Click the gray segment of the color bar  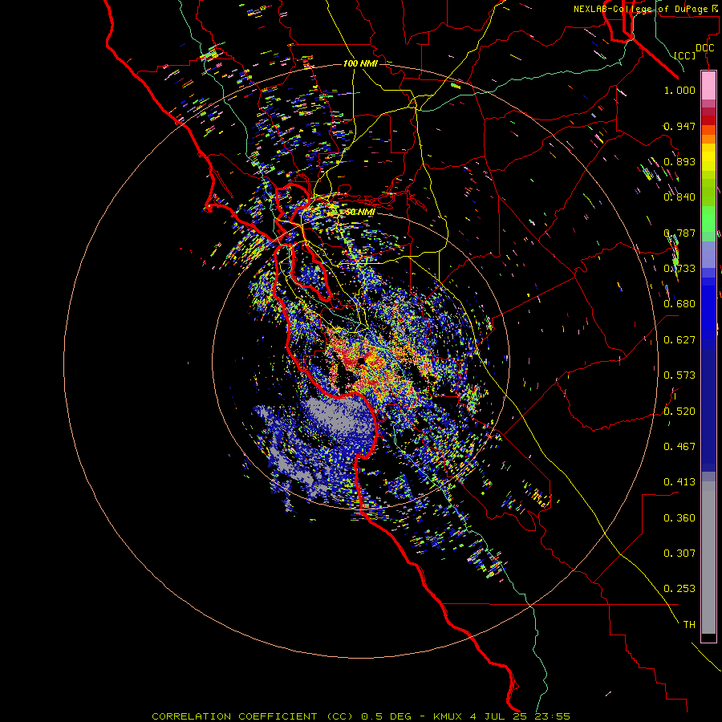pos(708,558)
